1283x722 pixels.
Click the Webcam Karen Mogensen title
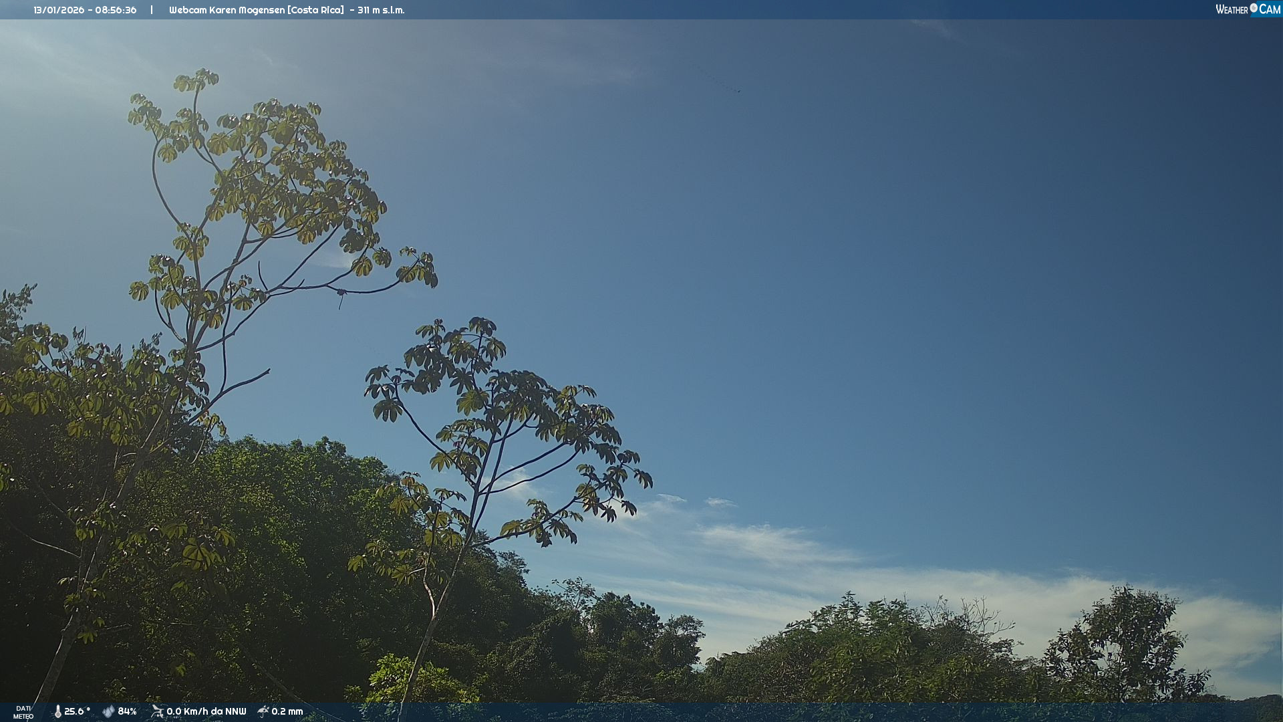(x=226, y=10)
